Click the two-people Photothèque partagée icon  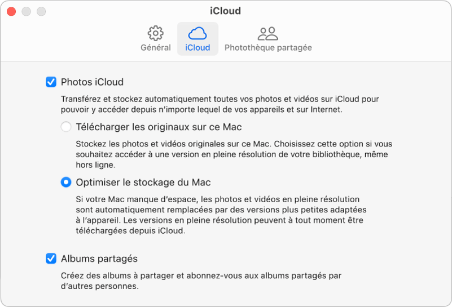268,33
